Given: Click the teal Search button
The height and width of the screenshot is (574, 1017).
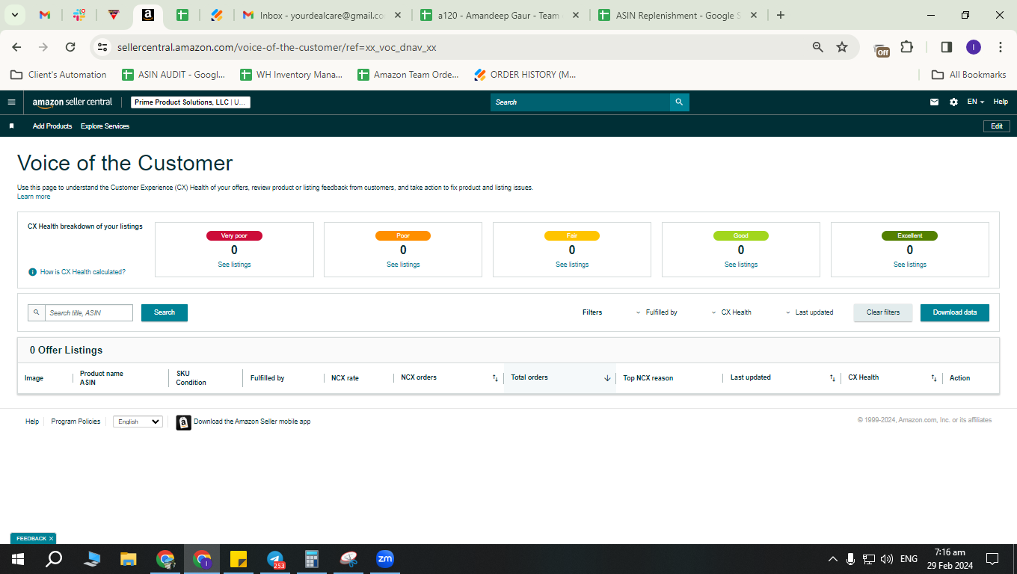Looking at the screenshot, I should click(165, 312).
